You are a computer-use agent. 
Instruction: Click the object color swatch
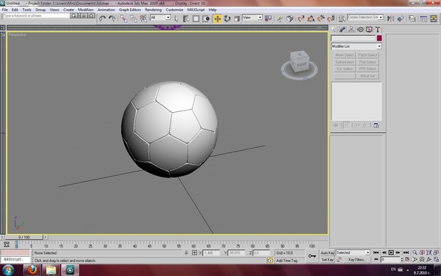(379, 38)
